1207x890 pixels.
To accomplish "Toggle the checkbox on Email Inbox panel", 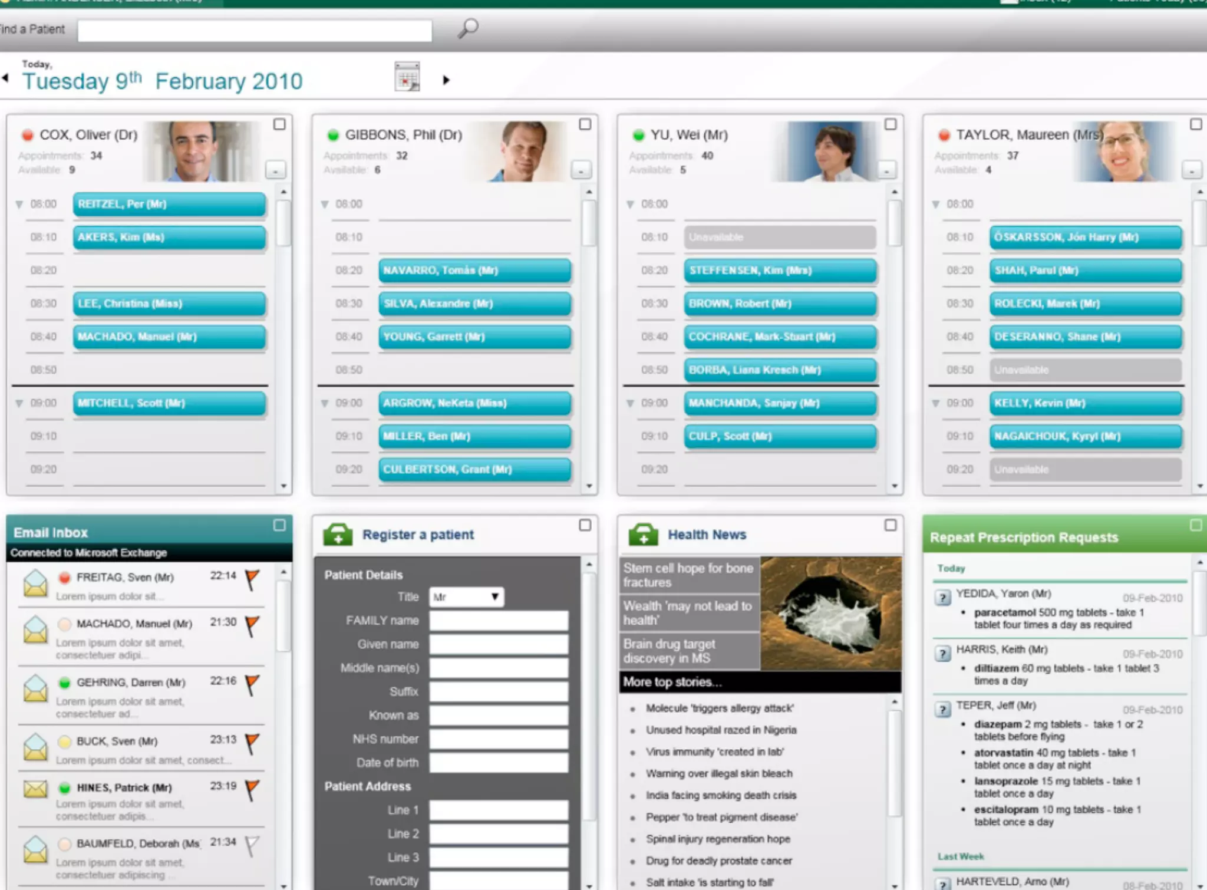I will click(x=279, y=525).
